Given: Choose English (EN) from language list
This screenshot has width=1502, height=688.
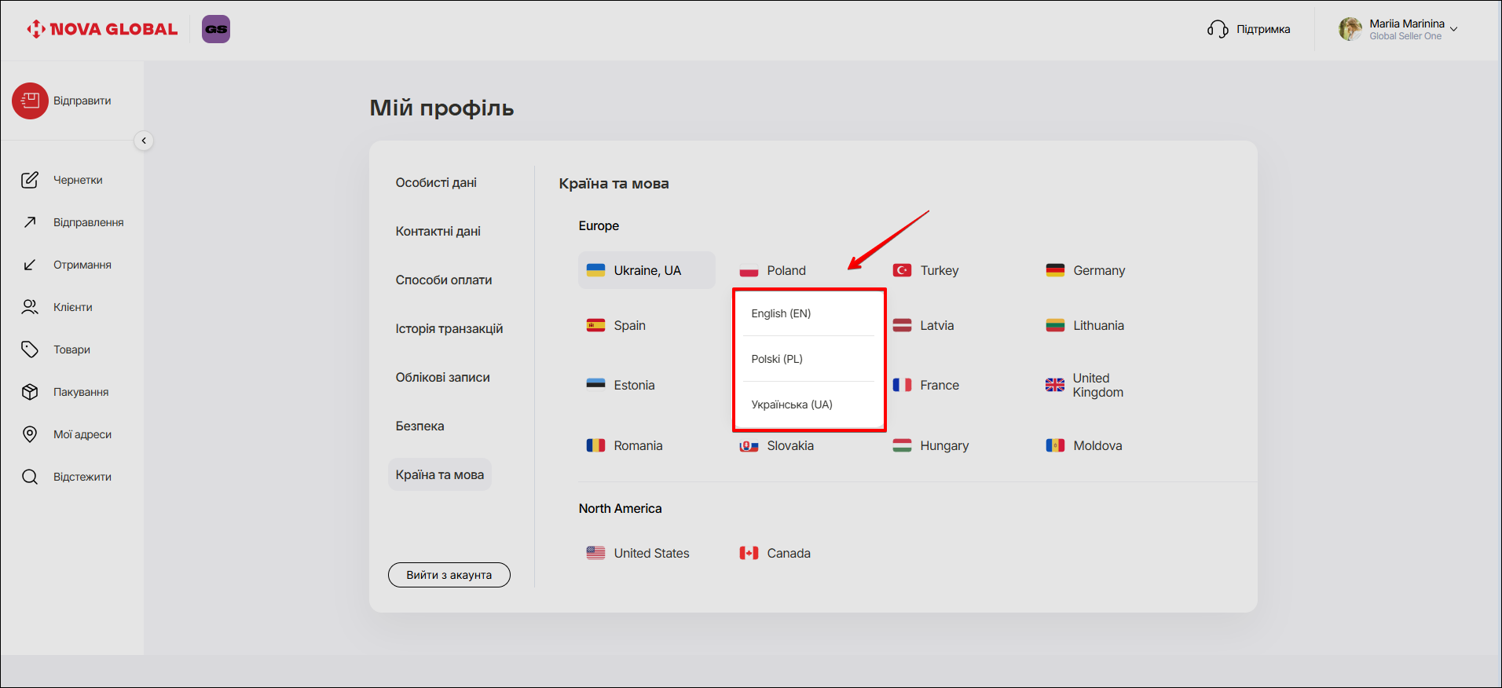Looking at the screenshot, I should [x=781, y=313].
